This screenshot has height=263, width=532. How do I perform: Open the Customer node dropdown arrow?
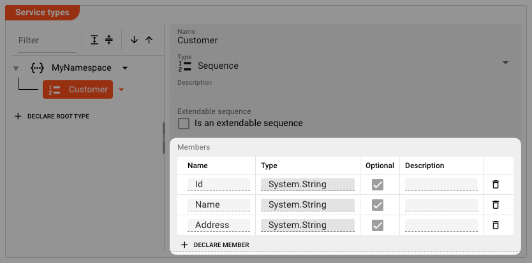(121, 90)
